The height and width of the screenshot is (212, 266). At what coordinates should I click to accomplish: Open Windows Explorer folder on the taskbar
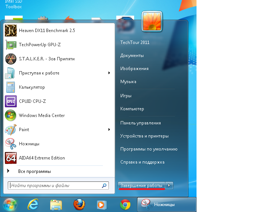tap(56, 205)
